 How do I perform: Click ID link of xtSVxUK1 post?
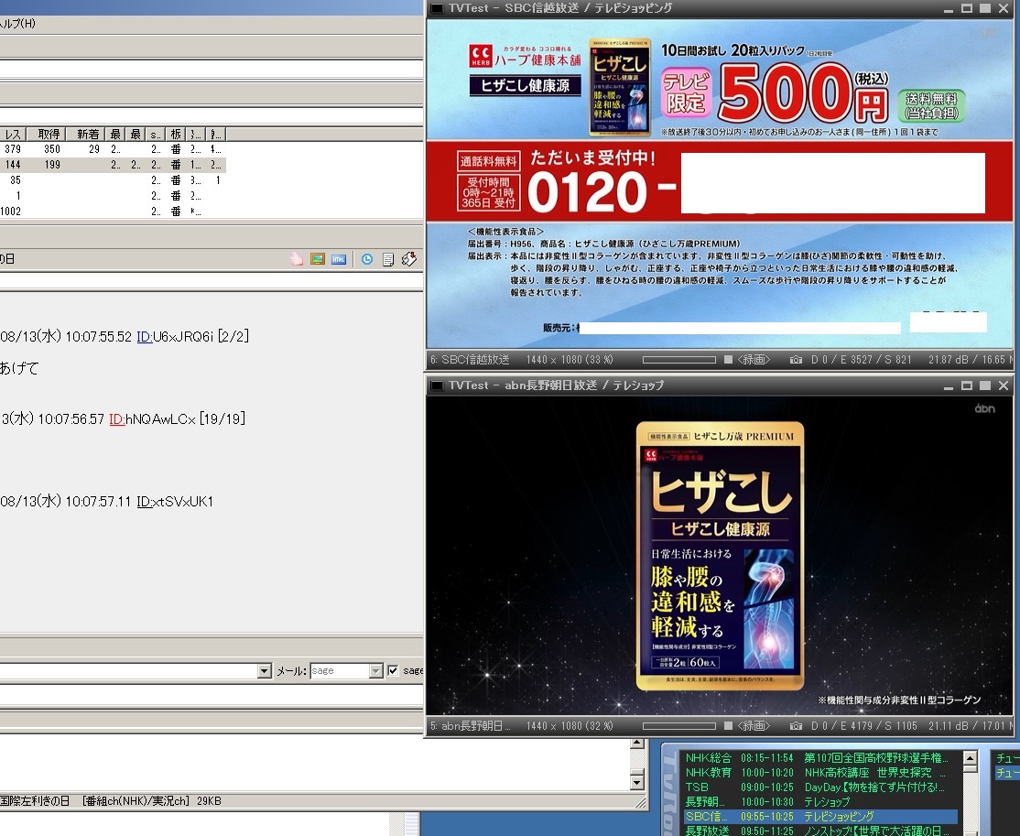(x=145, y=502)
